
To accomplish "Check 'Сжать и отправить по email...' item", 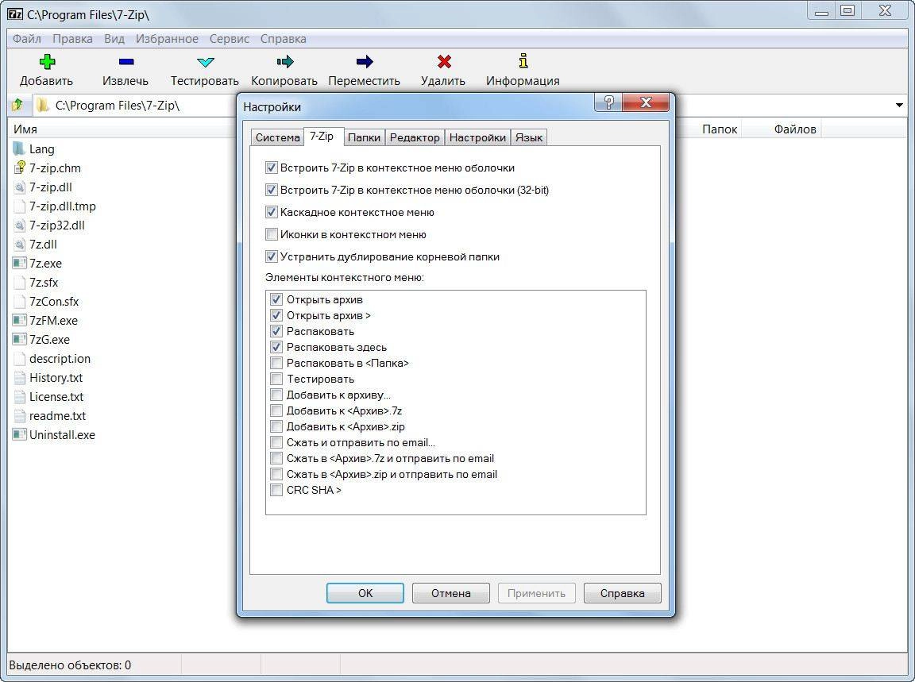I will (x=276, y=442).
